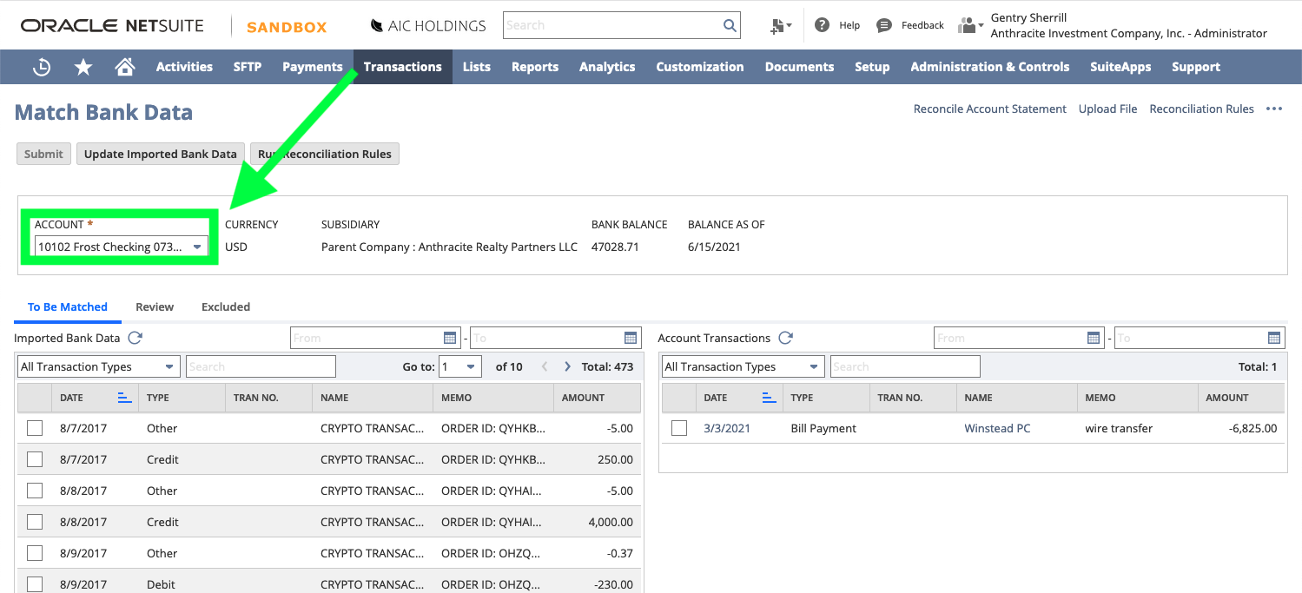Image resolution: width=1302 pixels, height=593 pixels.
Task: Open Imported Bank Data From date calendar
Action: coord(450,338)
